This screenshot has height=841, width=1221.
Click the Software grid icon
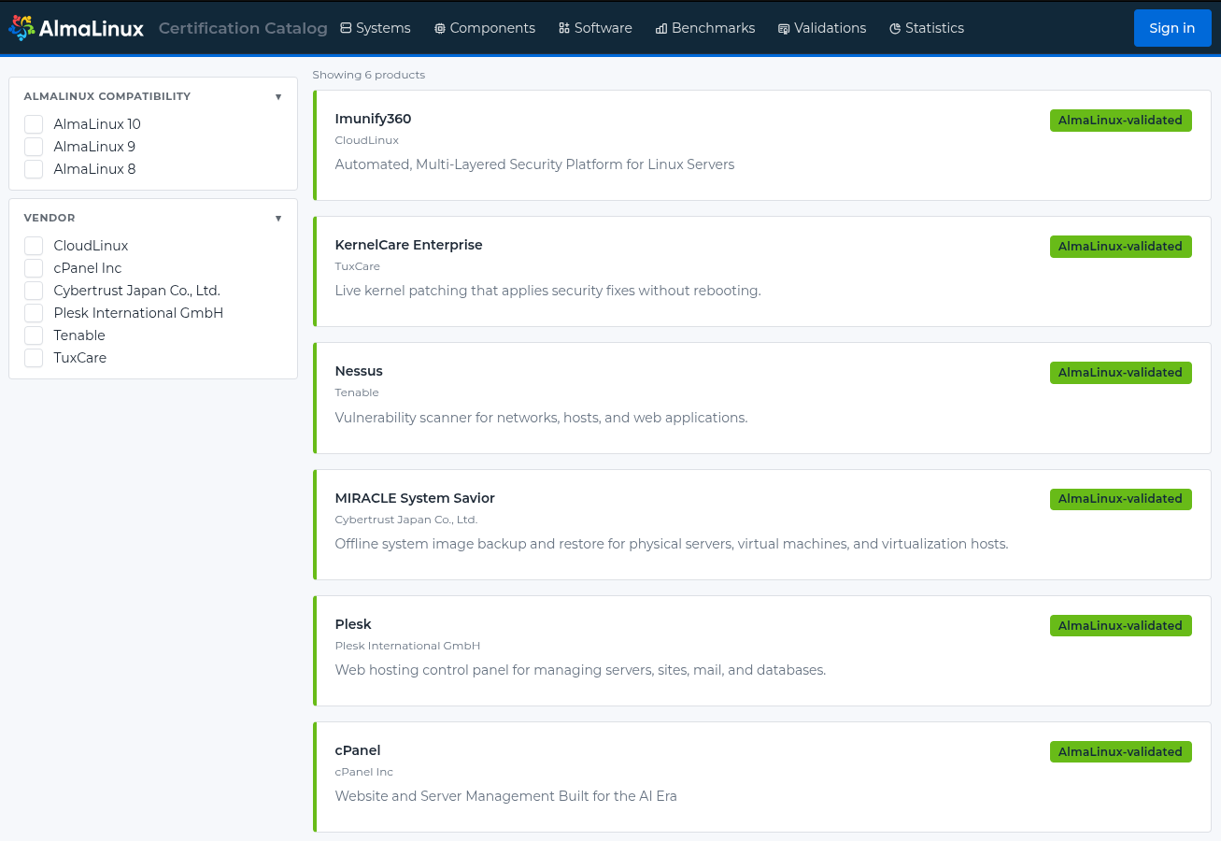564,28
